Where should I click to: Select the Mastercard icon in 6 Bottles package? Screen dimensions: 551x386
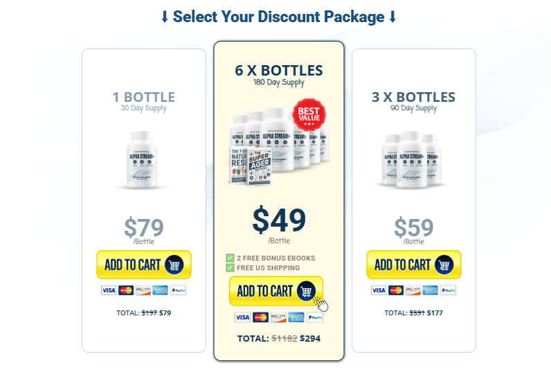(260, 317)
